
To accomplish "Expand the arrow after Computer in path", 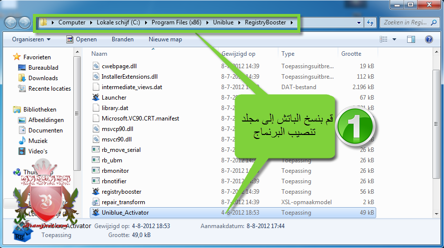I will tap(91, 22).
